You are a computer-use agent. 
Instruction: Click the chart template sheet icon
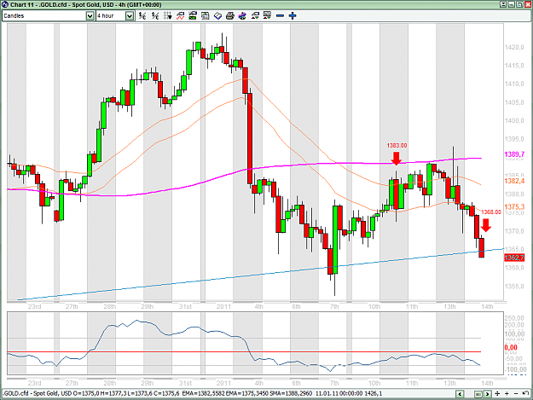pyautogui.click(x=205, y=15)
